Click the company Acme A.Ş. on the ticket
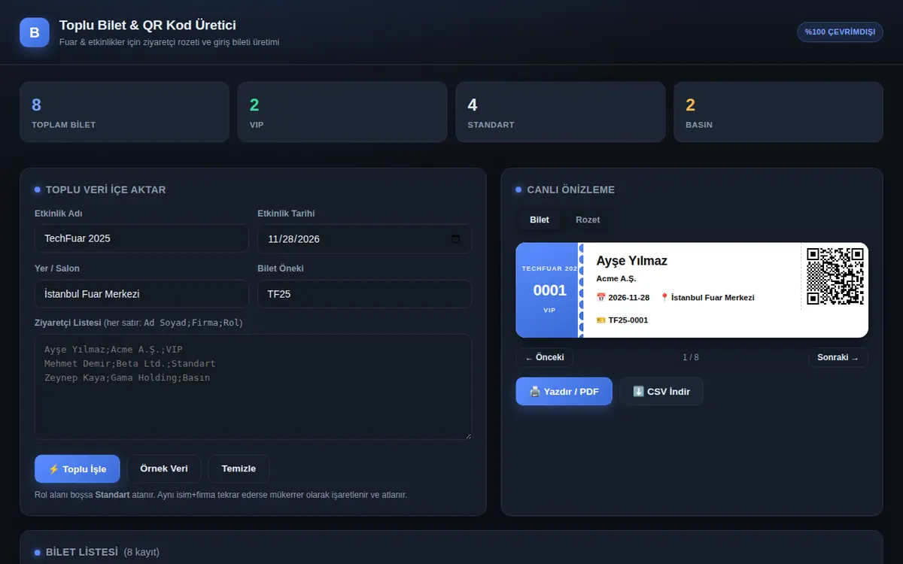Viewport: 903px width, 564px height. (x=616, y=279)
